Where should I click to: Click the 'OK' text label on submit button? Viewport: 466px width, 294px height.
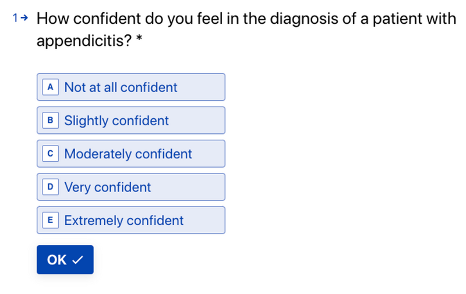[57, 260]
